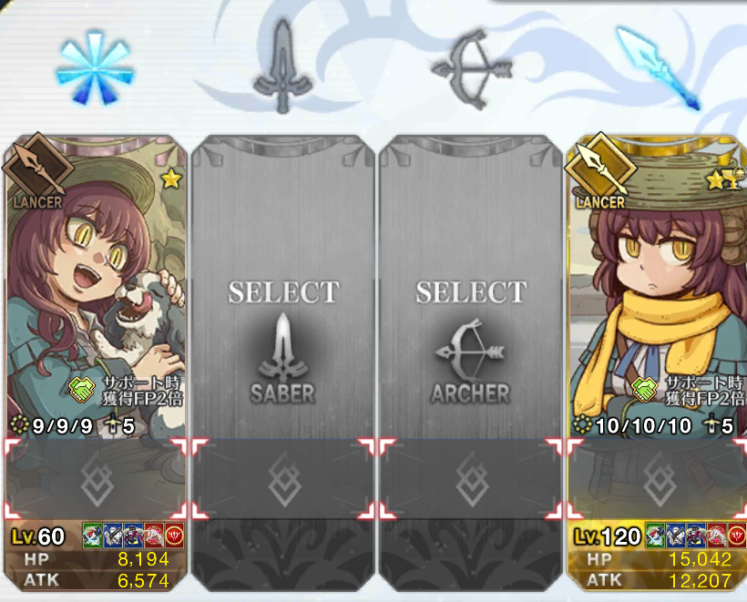Viewport: 747px width, 602px height.
Task: Switch to the glowing Lancer class tab
Action: click(x=659, y=68)
